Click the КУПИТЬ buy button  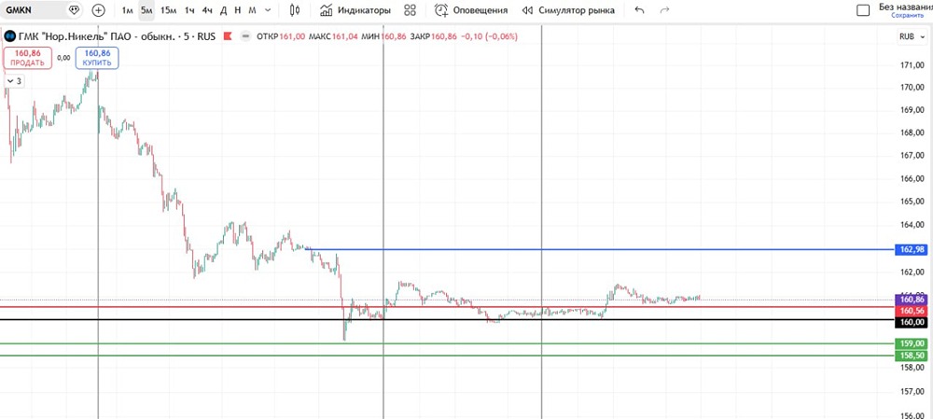[97, 58]
